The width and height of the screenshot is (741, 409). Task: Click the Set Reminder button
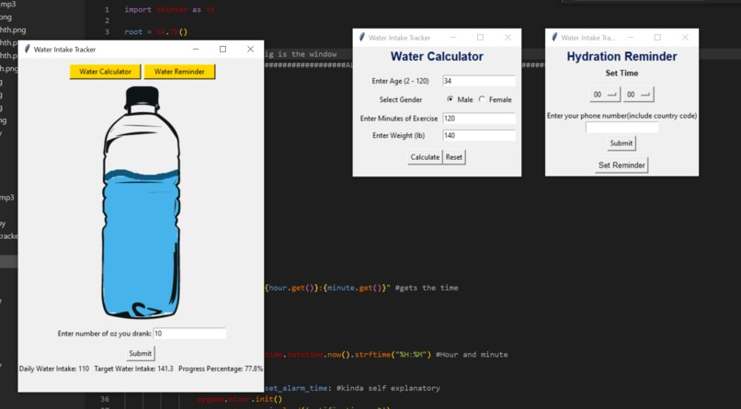(x=621, y=165)
